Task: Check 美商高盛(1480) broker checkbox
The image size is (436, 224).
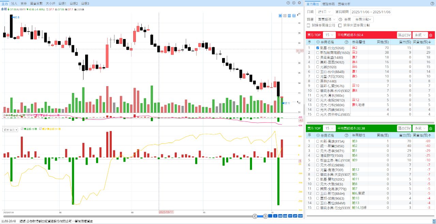Action: 318,57
